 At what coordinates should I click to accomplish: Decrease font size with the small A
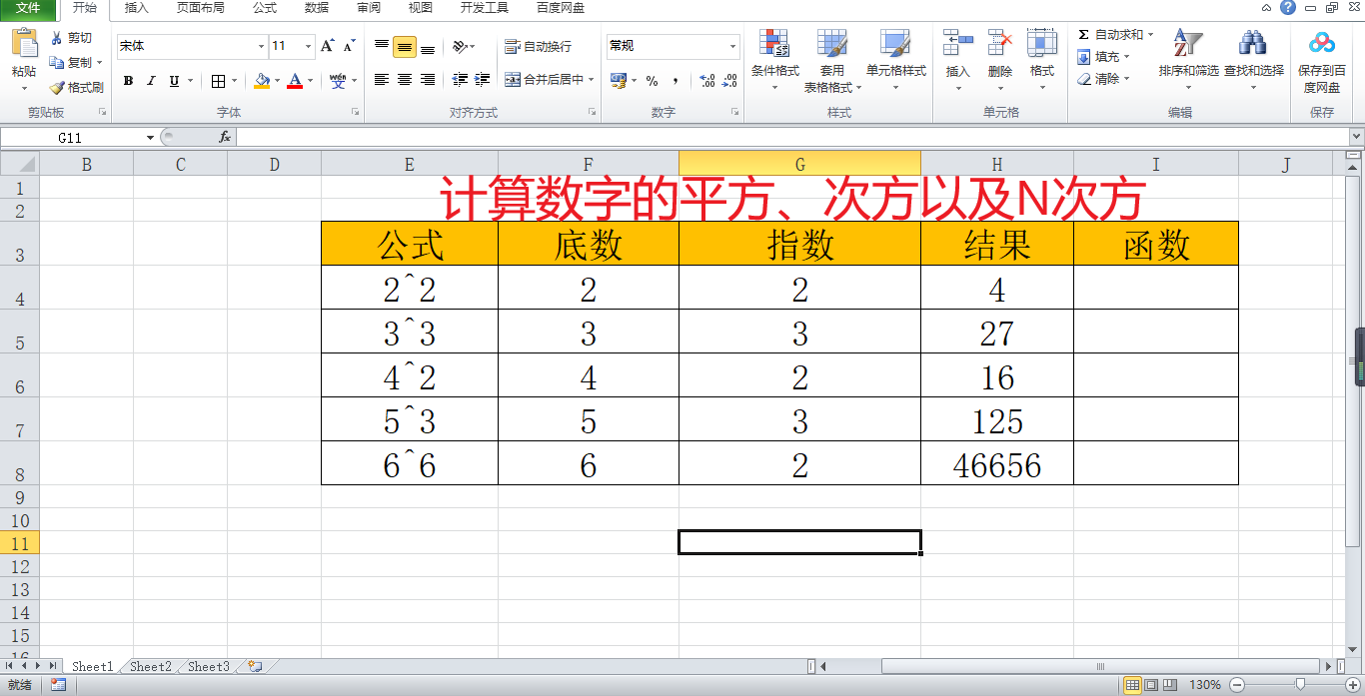349,46
